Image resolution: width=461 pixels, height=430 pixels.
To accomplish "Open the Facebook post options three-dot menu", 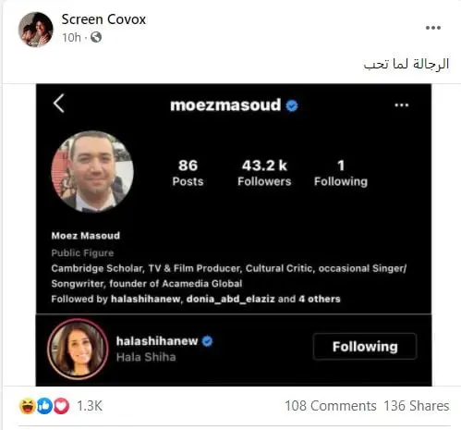I will (x=433, y=28).
